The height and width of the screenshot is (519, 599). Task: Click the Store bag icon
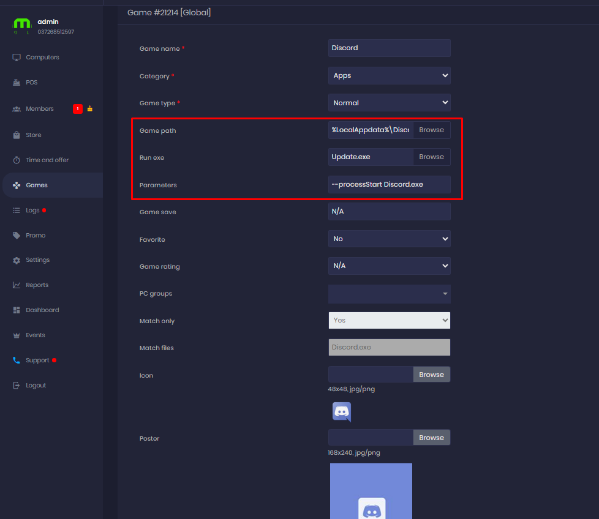coord(17,135)
